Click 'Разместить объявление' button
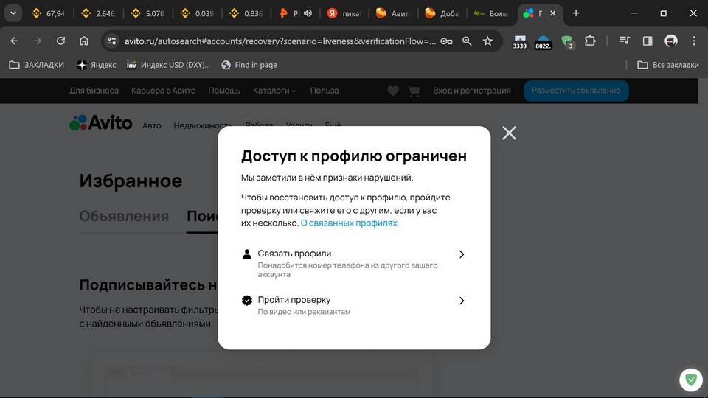708x398 pixels. click(x=576, y=91)
